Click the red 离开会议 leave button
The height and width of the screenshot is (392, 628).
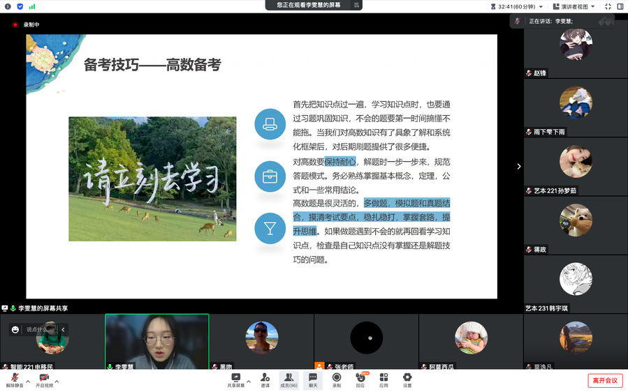(x=604, y=380)
